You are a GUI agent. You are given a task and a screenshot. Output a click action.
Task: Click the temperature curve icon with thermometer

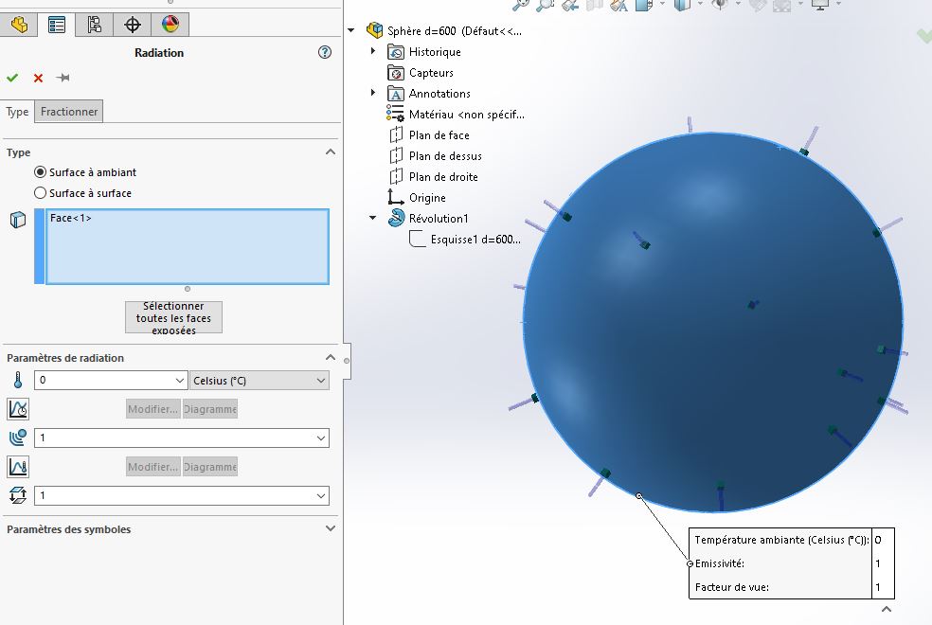[x=18, y=467]
